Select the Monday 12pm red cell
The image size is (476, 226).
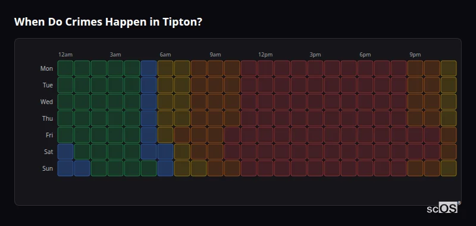[265, 68]
